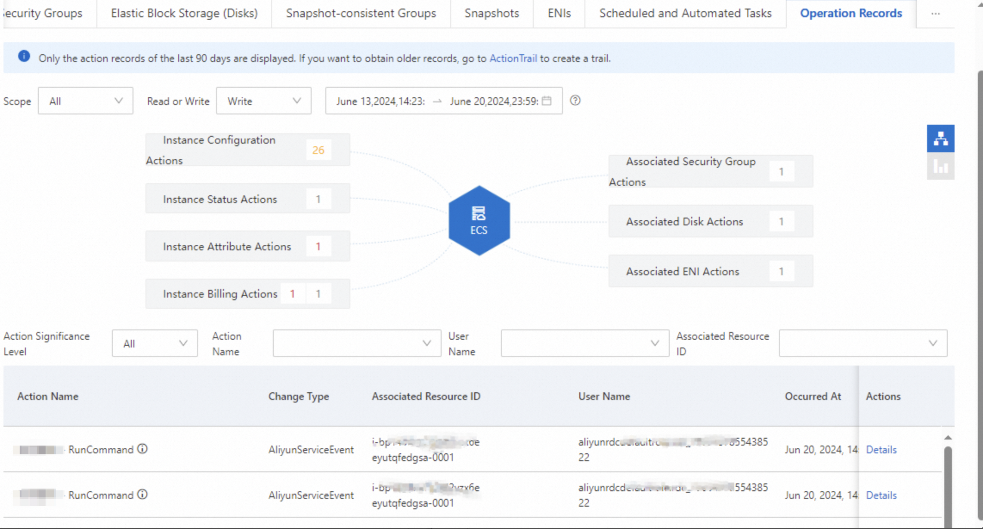Click the Change Type column header

click(299, 396)
